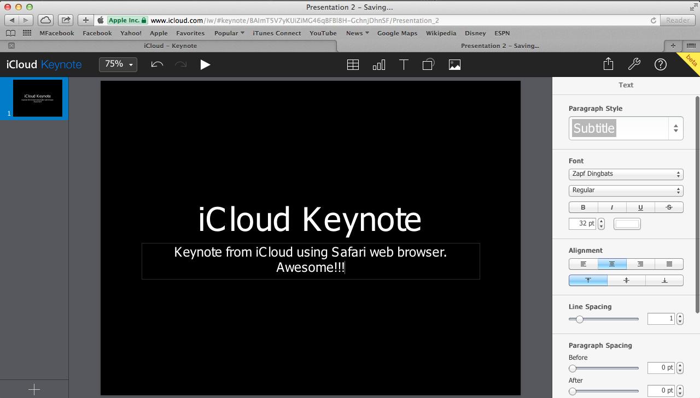700x398 pixels.
Task: Toggle strikethrough formatting
Action: tap(669, 207)
